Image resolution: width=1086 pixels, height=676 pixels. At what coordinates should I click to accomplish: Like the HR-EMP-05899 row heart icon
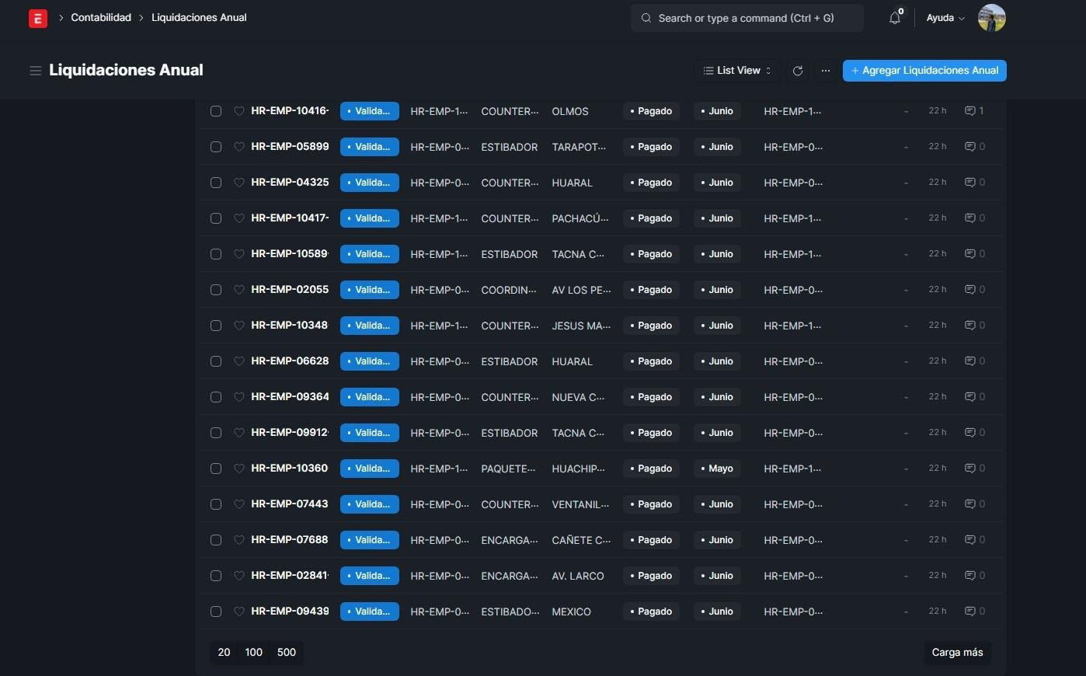tap(239, 147)
